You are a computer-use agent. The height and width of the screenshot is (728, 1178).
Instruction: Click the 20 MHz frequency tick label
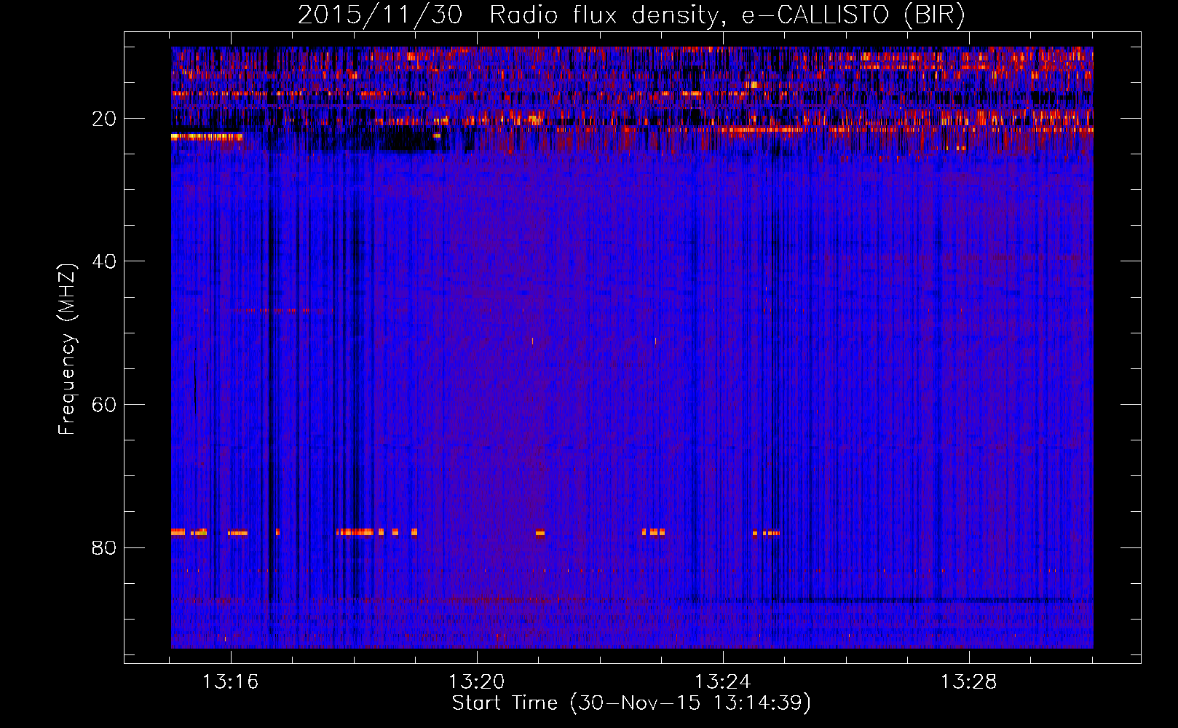tap(104, 119)
